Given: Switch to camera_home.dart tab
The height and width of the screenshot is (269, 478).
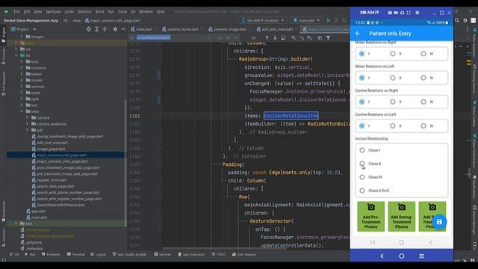Looking at the screenshot, I should tap(182, 29).
